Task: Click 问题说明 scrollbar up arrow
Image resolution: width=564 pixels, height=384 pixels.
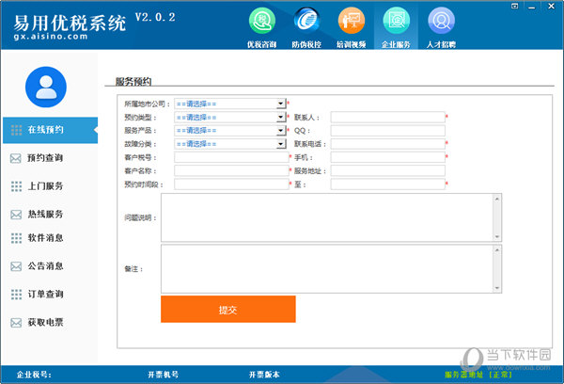Action: coord(497,199)
